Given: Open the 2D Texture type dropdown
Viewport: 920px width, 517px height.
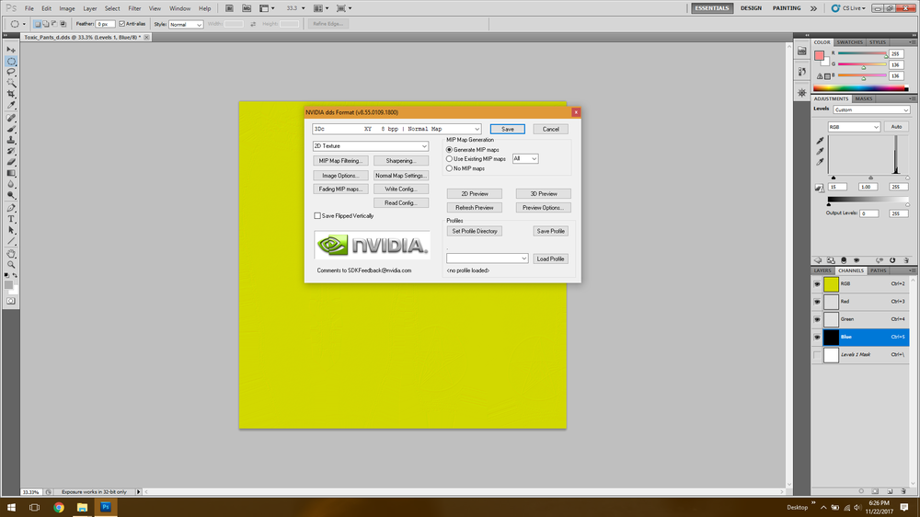Looking at the screenshot, I should pos(370,146).
